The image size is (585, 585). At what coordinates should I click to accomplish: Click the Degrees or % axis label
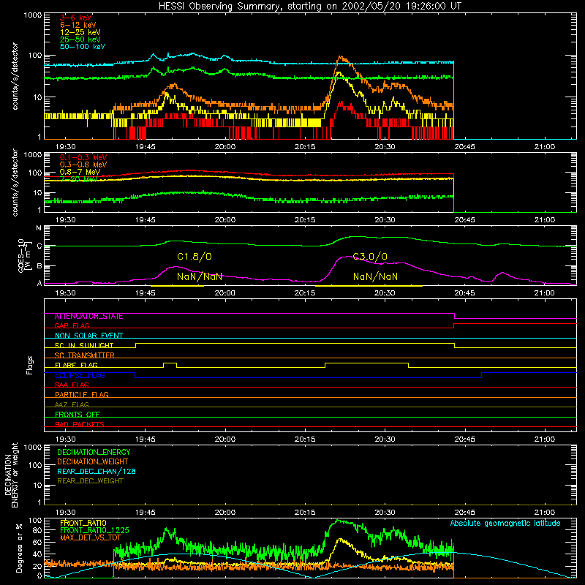(19, 548)
